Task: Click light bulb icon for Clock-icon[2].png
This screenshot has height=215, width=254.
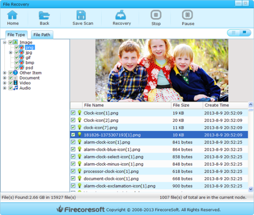Action: click(79, 120)
